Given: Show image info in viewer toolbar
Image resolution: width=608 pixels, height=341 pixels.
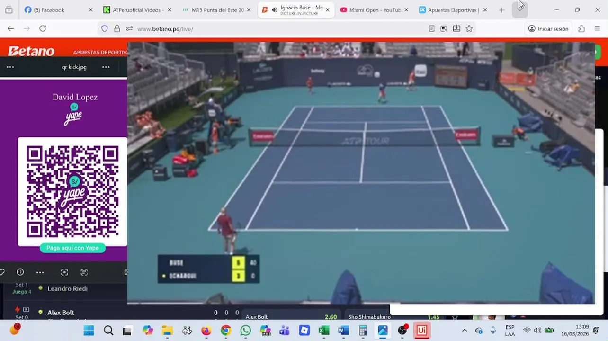Looking at the screenshot, I should 20,272.
